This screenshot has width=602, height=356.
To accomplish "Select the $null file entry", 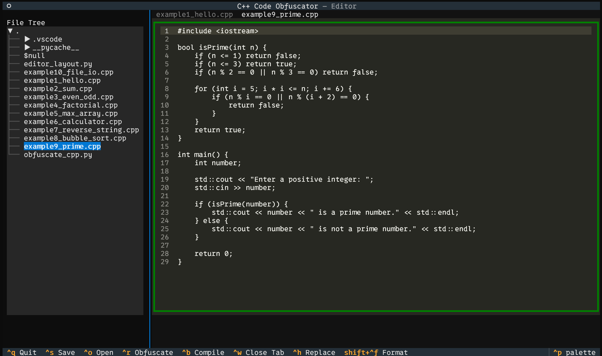I will (34, 56).
